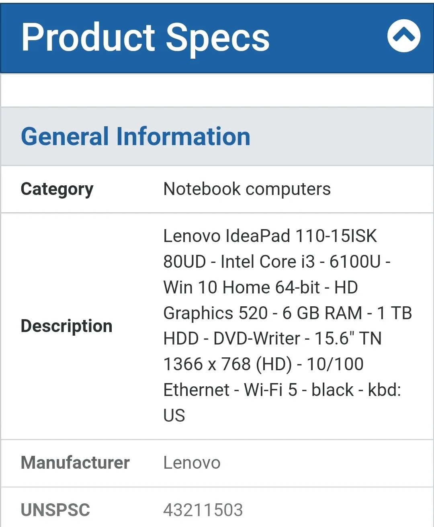434x527 pixels.
Task: Select the General Information section heading
Action: coord(135,136)
